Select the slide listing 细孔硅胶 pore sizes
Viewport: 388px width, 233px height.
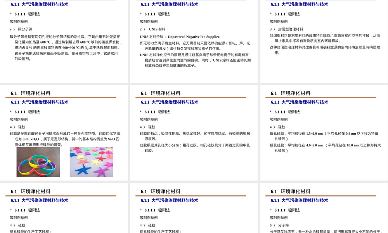point(324,133)
